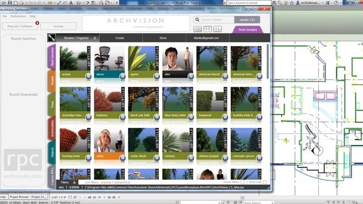Click globe icon on colorado spruce card
Image resolution: width=363 pixels, height=204 pixels.
pos(259,158)
